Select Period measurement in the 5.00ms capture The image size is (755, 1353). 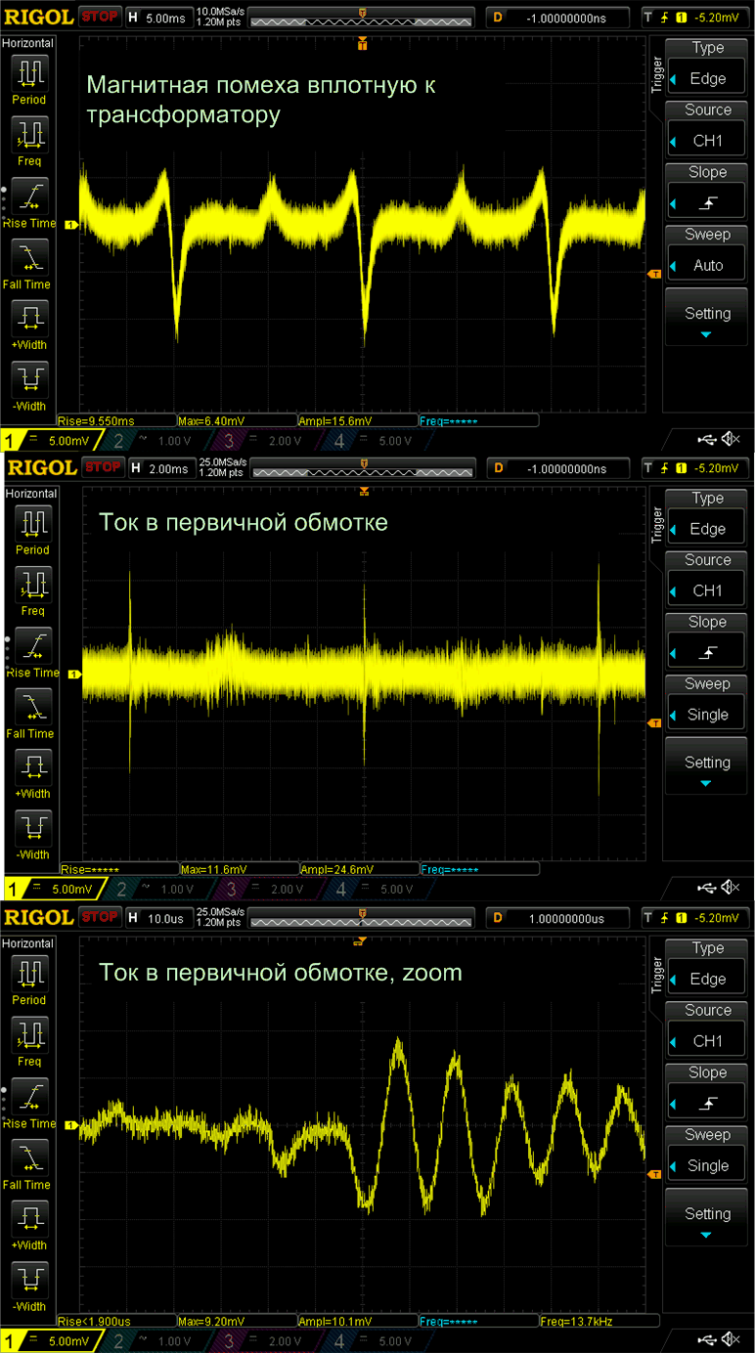tap(29, 73)
